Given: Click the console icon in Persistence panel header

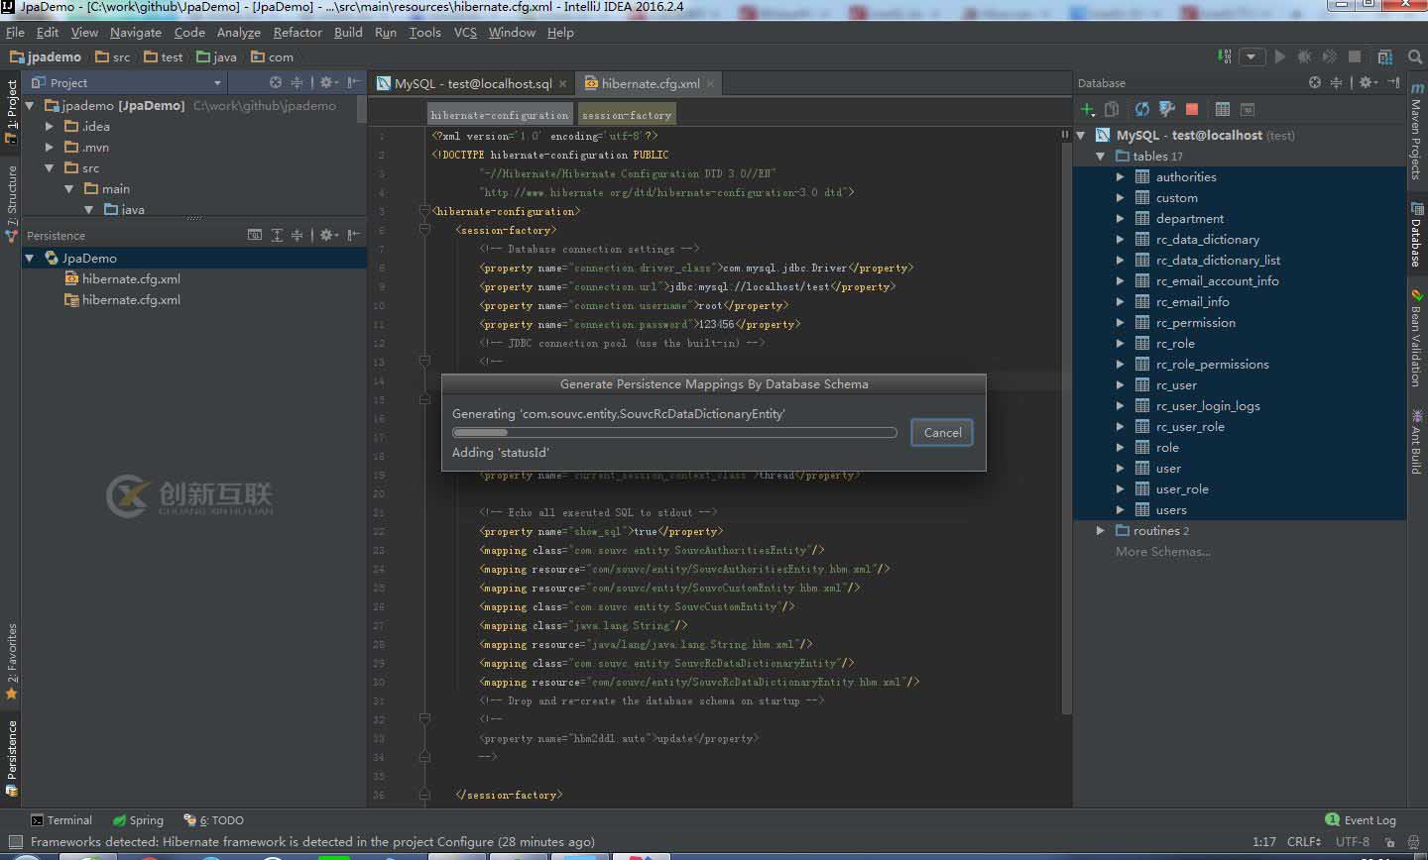Looking at the screenshot, I should pos(255,235).
